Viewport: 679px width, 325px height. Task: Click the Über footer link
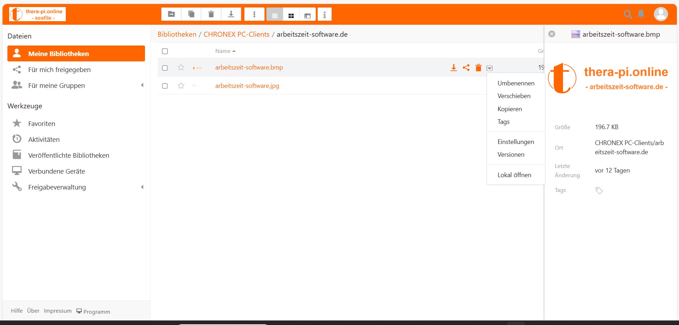tap(33, 311)
